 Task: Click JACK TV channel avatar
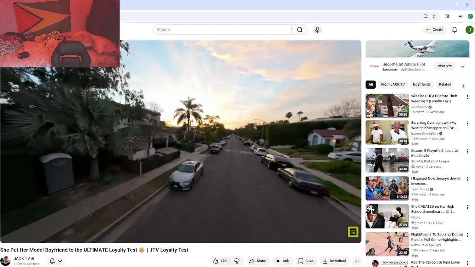6,261
